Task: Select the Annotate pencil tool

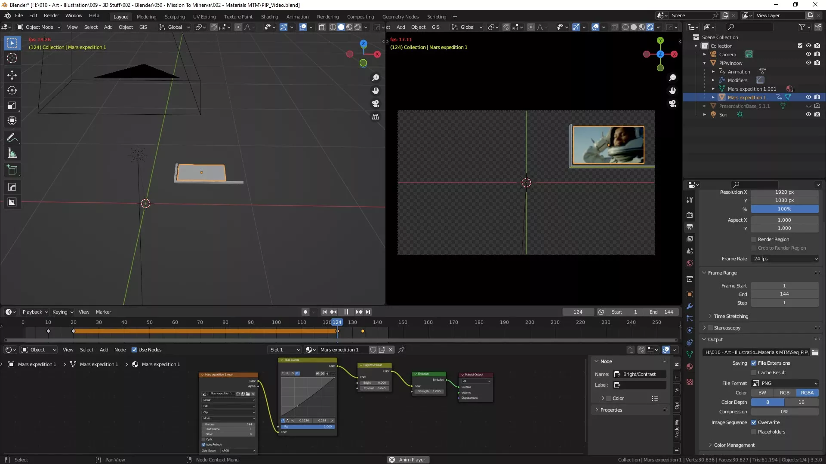Action: pos(12,138)
